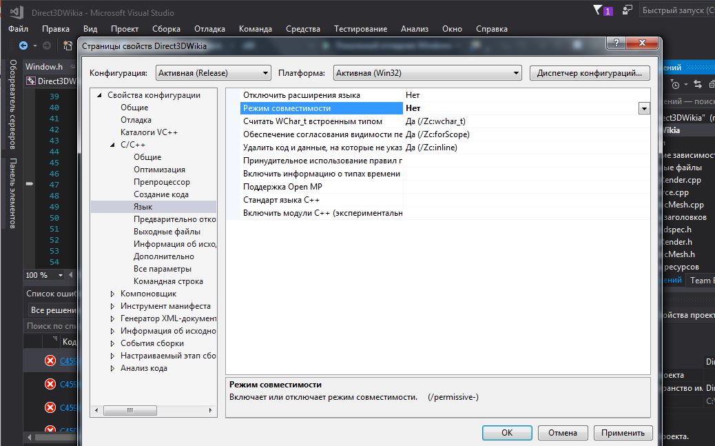Open the Средства menu
The height and width of the screenshot is (446, 715).
[303, 29]
